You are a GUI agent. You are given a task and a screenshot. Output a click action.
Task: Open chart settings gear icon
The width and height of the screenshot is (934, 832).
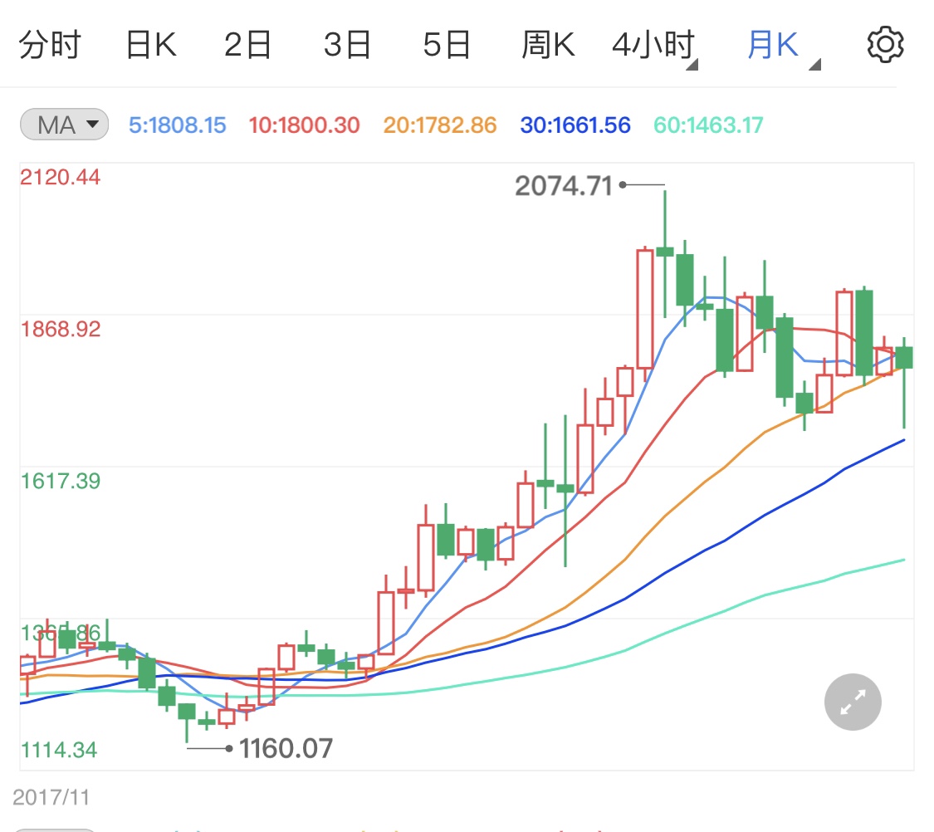[885, 45]
